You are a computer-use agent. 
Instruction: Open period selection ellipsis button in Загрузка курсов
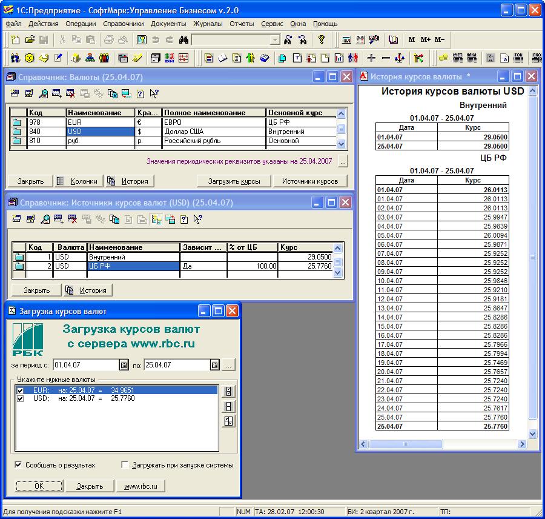coord(228,365)
